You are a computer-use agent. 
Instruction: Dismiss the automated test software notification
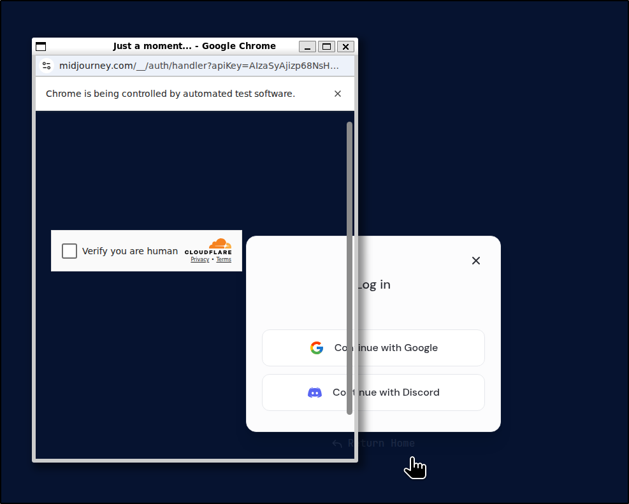pos(338,94)
